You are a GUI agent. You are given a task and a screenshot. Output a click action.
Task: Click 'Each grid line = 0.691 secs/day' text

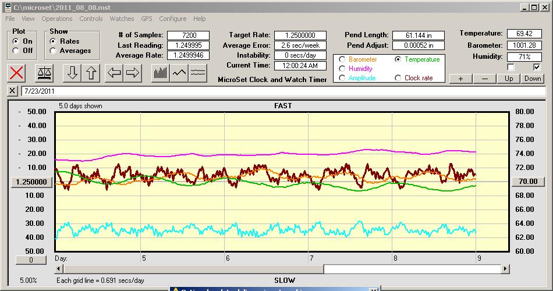click(100, 281)
